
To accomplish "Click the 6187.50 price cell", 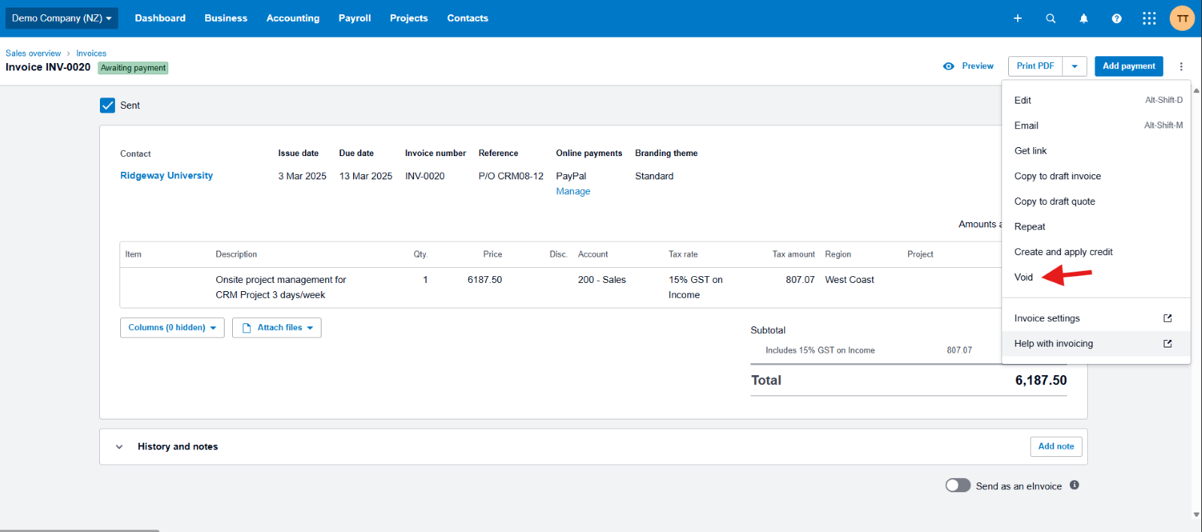I will (x=485, y=280).
